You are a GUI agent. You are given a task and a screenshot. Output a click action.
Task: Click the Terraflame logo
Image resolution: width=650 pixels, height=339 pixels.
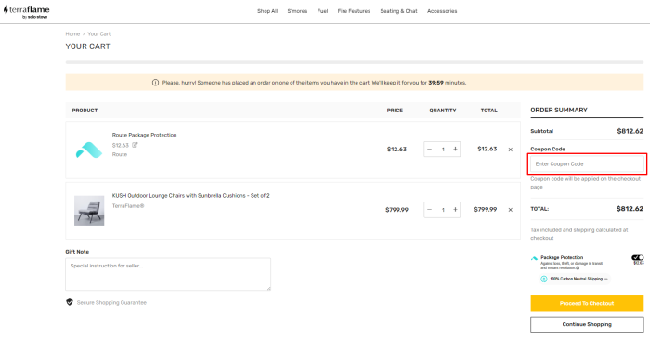(x=27, y=11)
